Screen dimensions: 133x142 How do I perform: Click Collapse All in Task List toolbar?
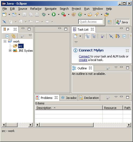pyautogui.click(x=124, y=36)
